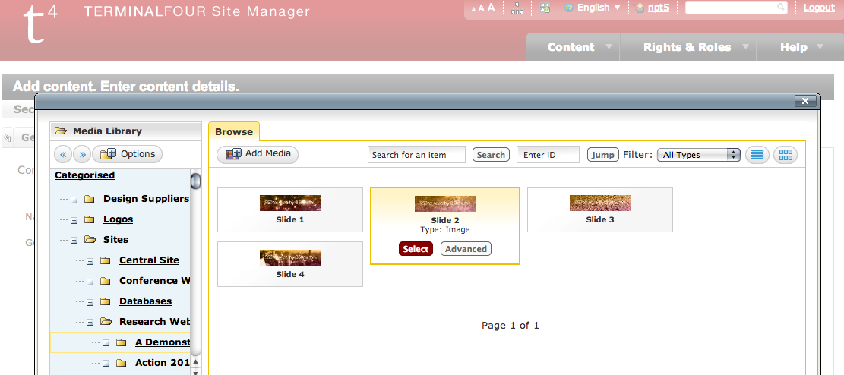Click the Add Media button
Viewport: 844px width, 375px height.
(258, 154)
